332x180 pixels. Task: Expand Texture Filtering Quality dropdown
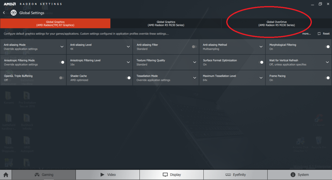195,62
